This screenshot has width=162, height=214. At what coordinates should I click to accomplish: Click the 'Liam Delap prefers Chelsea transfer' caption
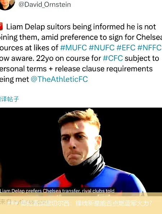[57, 191]
